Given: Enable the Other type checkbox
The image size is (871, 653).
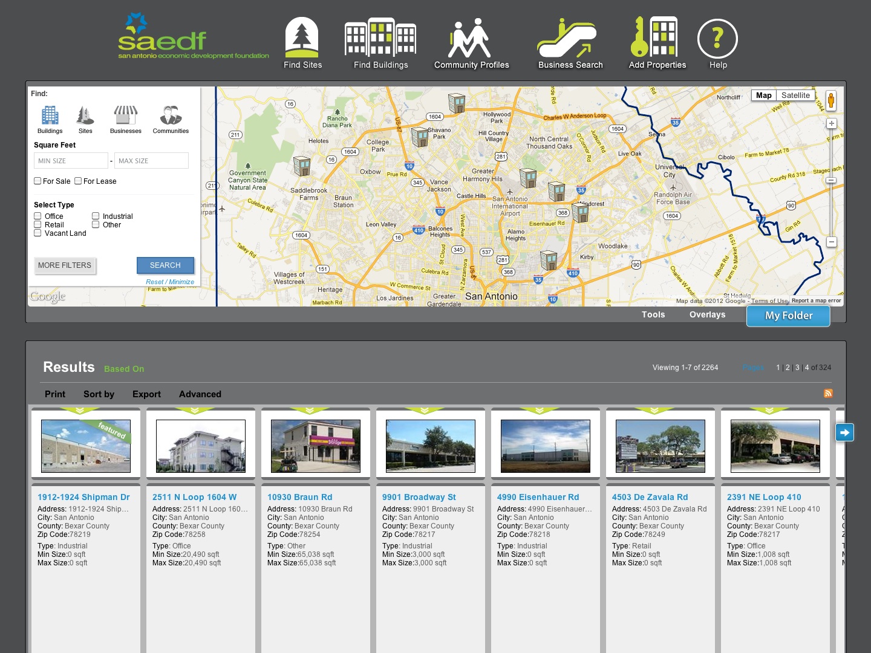Looking at the screenshot, I should pyautogui.click(x=96, y=224).
